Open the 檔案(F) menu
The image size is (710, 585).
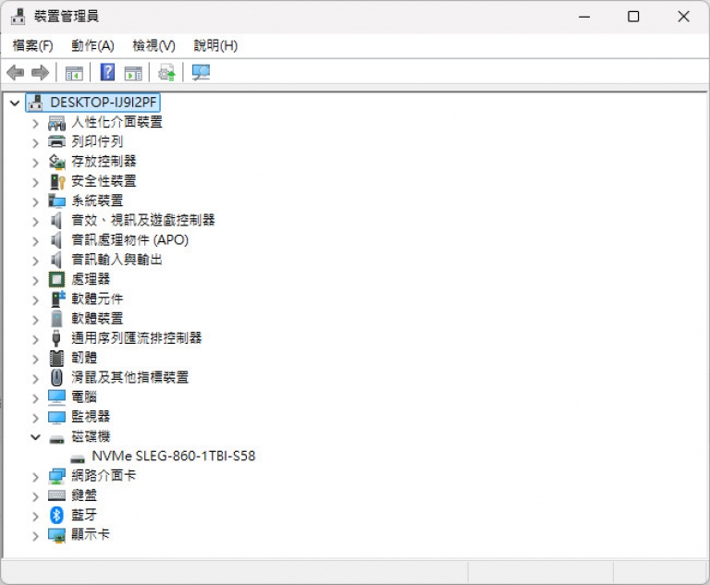pyautogui.click(x=32, y=45)
